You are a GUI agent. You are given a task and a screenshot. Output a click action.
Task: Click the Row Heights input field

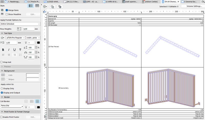[28, 29]
